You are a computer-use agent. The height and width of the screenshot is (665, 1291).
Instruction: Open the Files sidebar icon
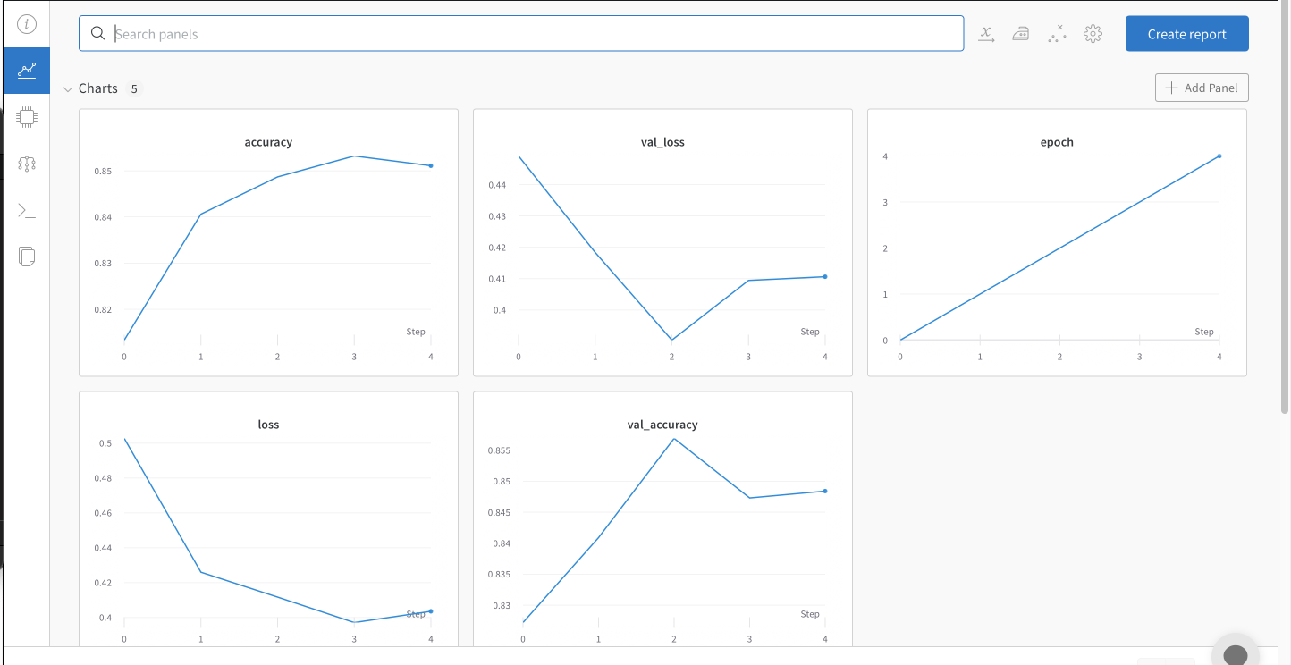coord(27,257)
